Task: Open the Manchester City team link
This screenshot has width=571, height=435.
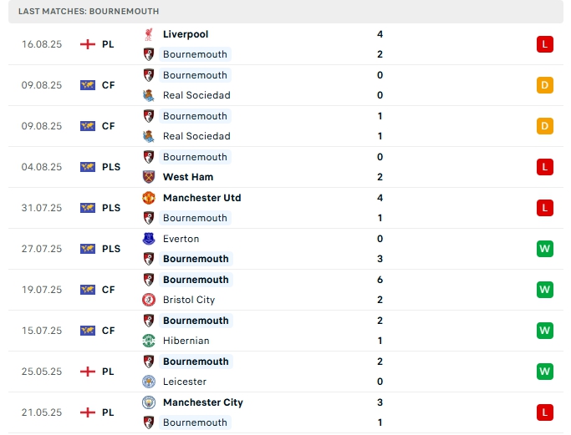Action: (203, 402)
